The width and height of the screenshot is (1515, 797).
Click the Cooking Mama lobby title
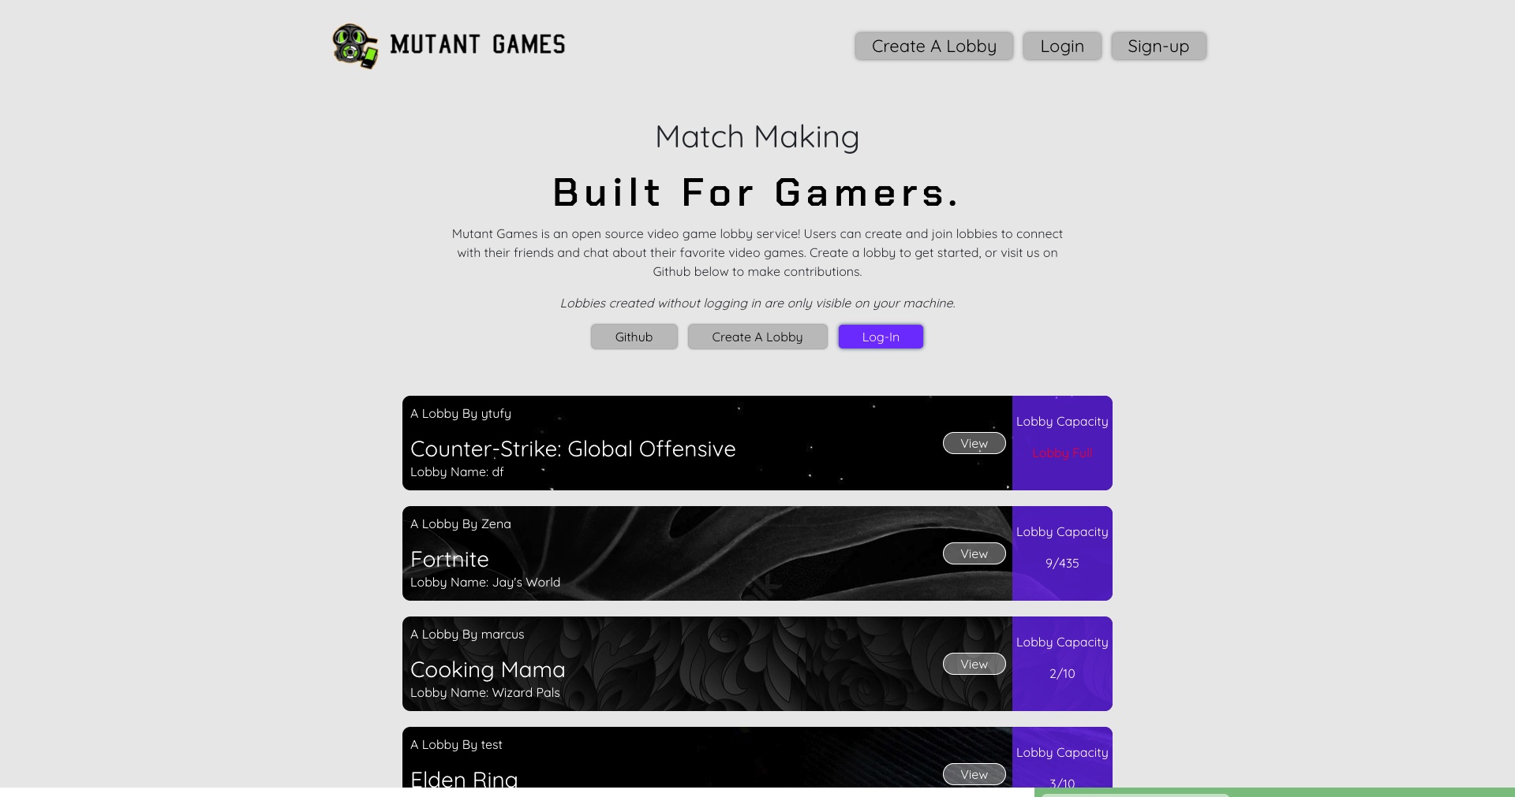[x=488, y=670]
